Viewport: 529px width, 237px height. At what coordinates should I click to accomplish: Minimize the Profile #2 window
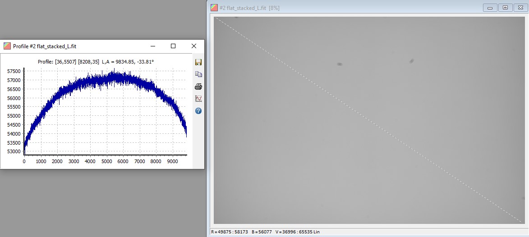pos(153,46)
